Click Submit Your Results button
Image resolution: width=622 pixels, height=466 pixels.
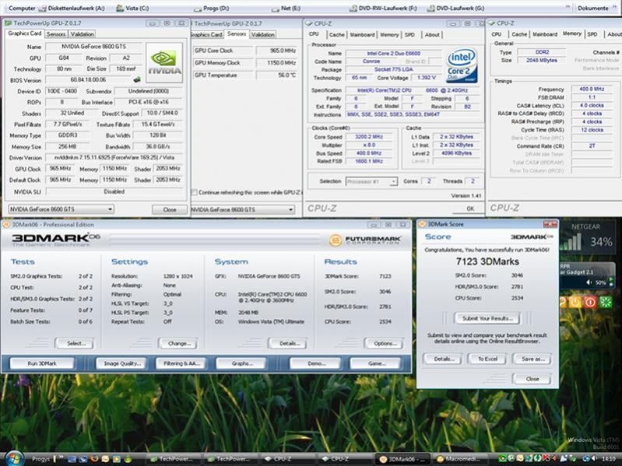[x=487, y=318]
